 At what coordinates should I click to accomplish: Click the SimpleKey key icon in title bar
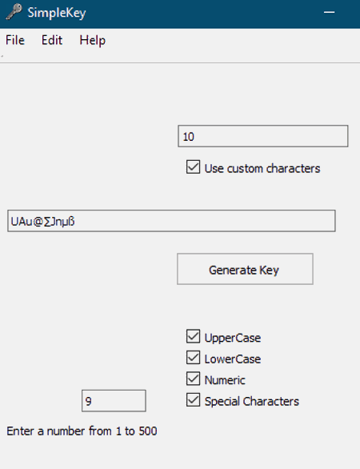tap(14, 12)
